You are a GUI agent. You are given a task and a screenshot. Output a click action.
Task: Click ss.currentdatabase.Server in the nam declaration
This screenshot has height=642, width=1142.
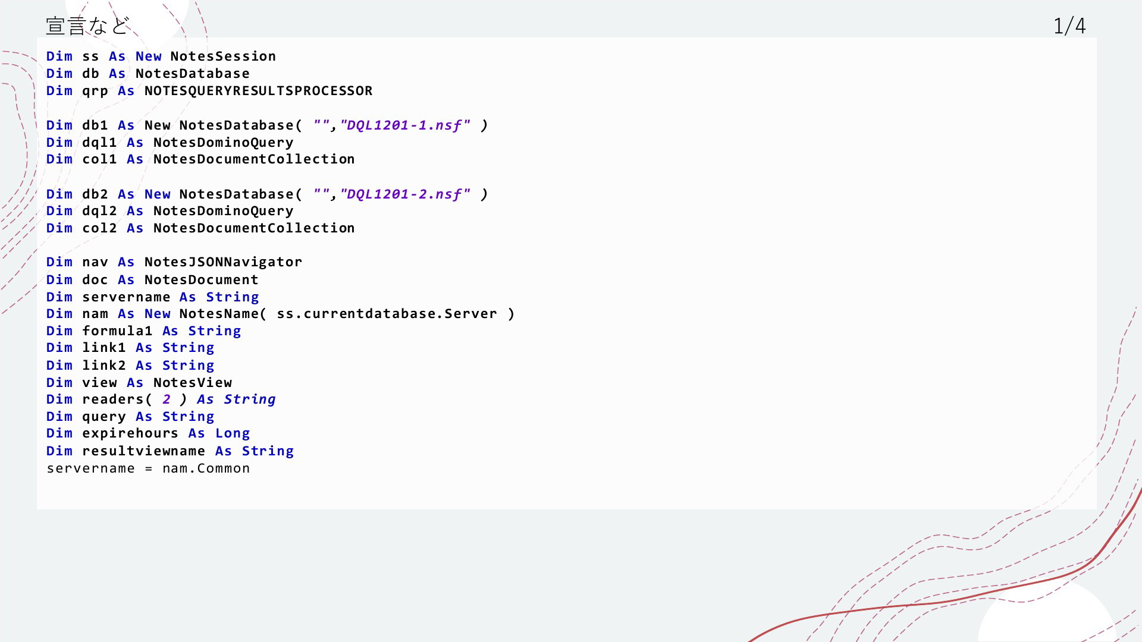coord(387,314)
